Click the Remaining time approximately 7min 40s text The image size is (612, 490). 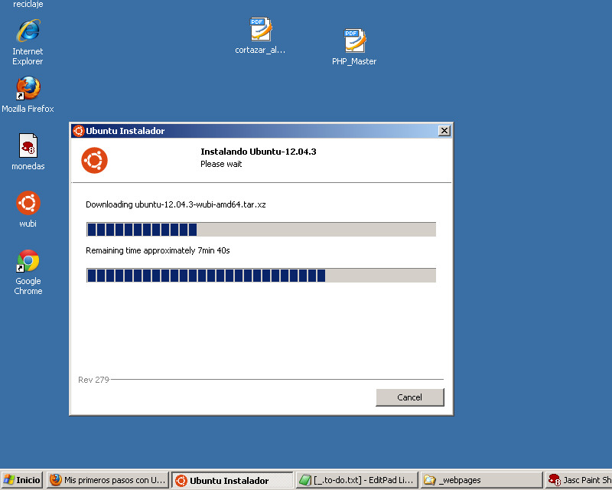point(158,250)
